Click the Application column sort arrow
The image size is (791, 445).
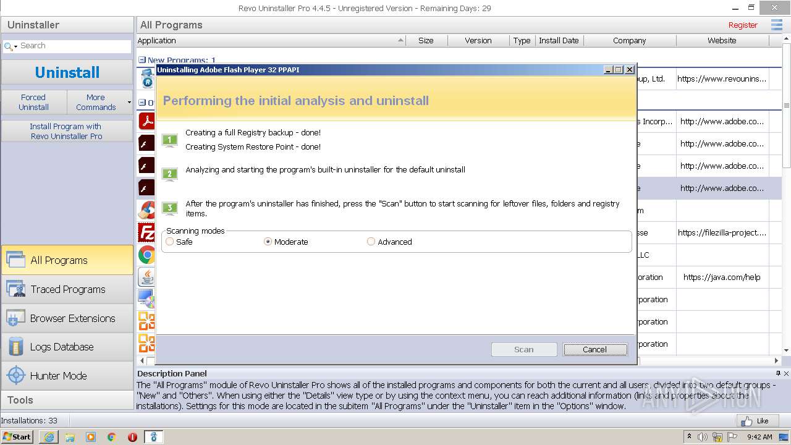pos(400,40)
